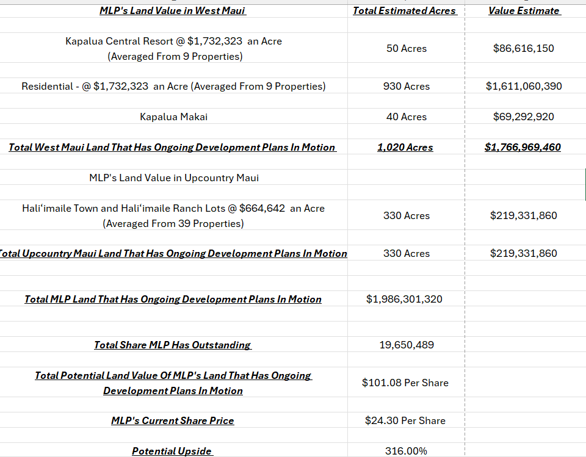Select the Kapalua Central Resort description cell

174,48
